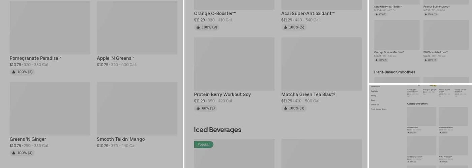Click thumbs-up rating icon for Greens 'N Ginger

(x=14, y=153)
